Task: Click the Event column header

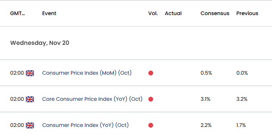Action: [x=49, y=13]
